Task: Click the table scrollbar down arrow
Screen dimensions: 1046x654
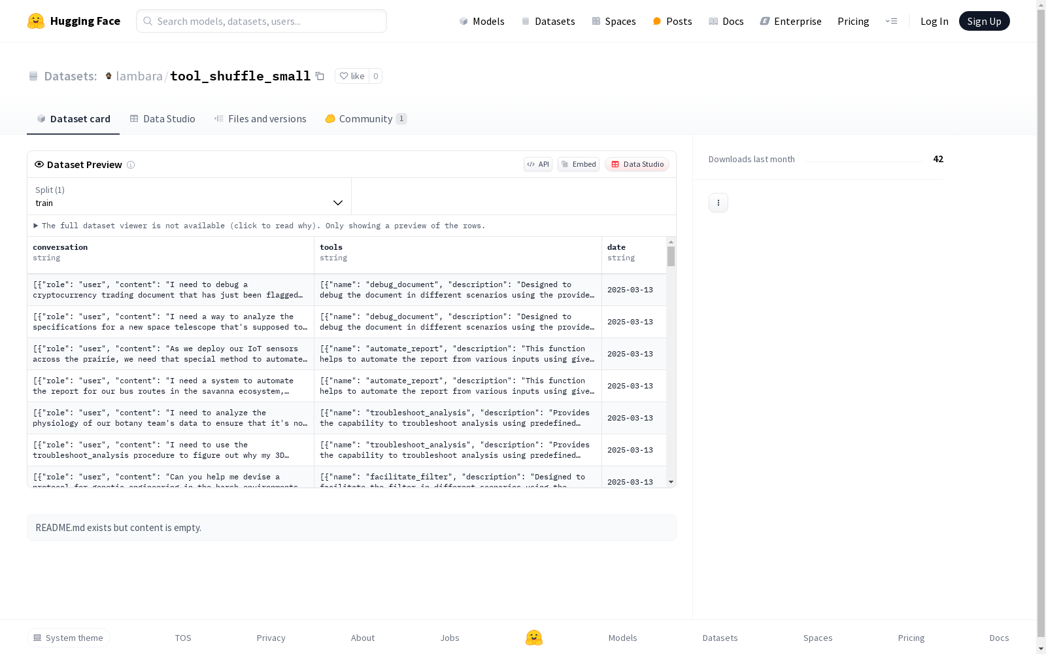Action: [x=671, y=482]
